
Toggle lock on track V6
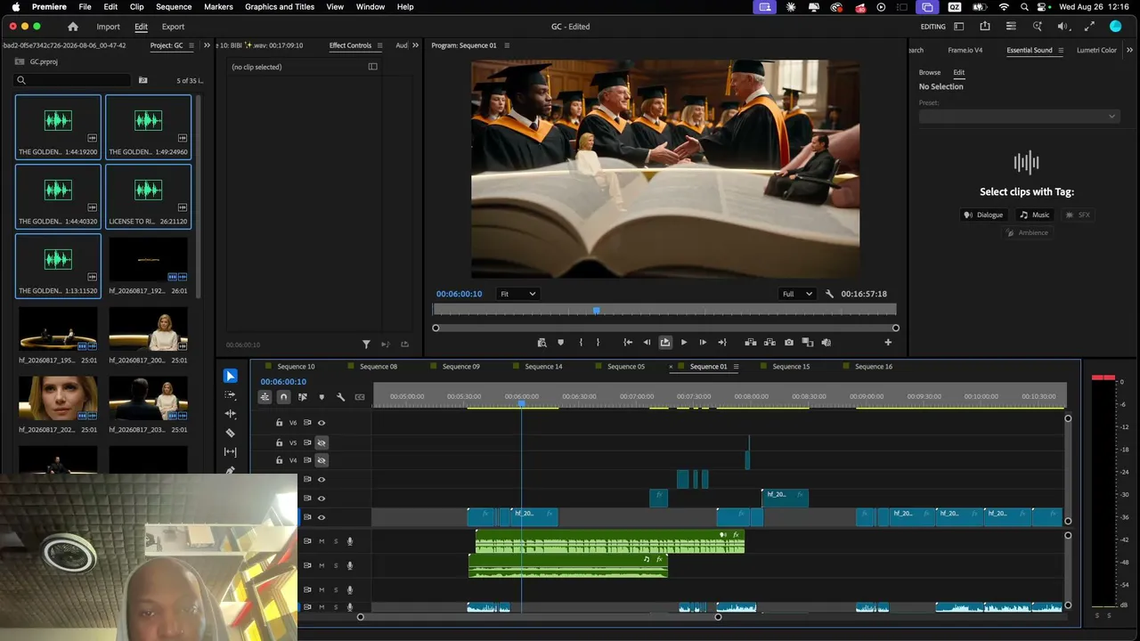coord(279,423)
